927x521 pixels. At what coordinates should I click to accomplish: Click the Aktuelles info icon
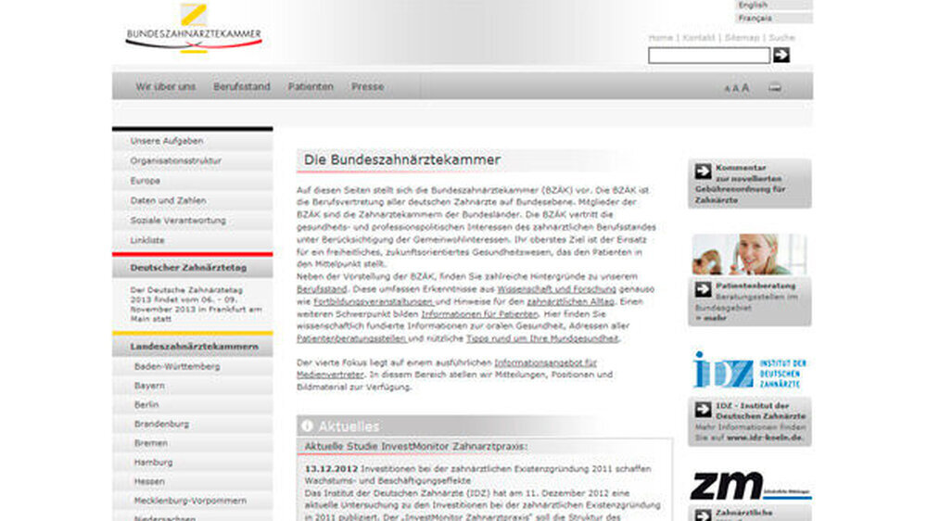pos(307,426)
